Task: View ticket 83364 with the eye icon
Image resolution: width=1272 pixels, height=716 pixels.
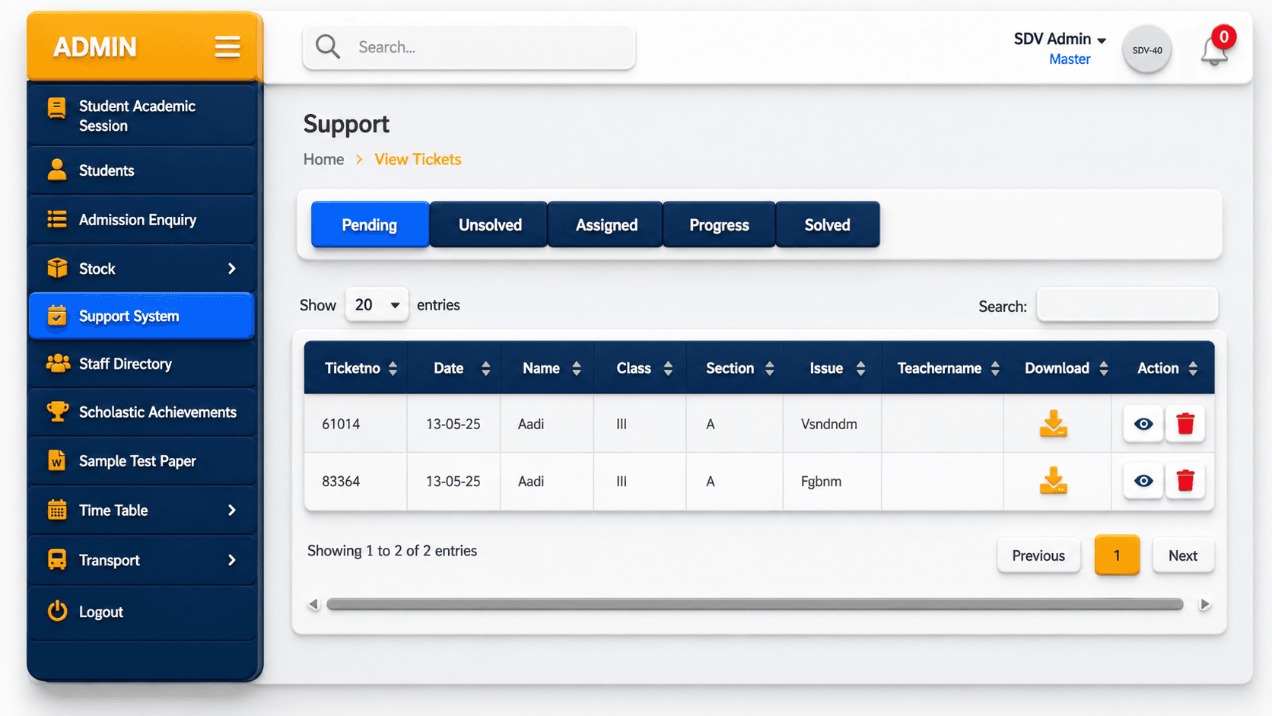Action: coord(1143,480)
